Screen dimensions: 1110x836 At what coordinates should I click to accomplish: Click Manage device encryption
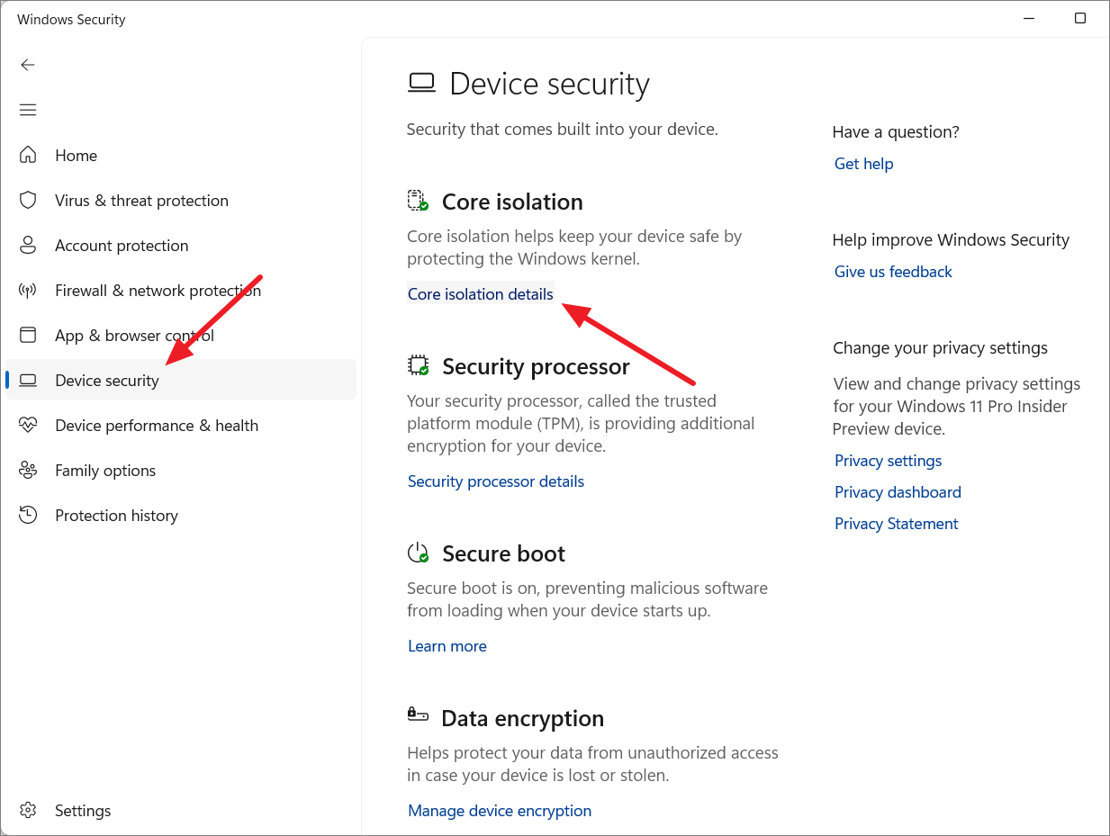click(x=500, y=810)
